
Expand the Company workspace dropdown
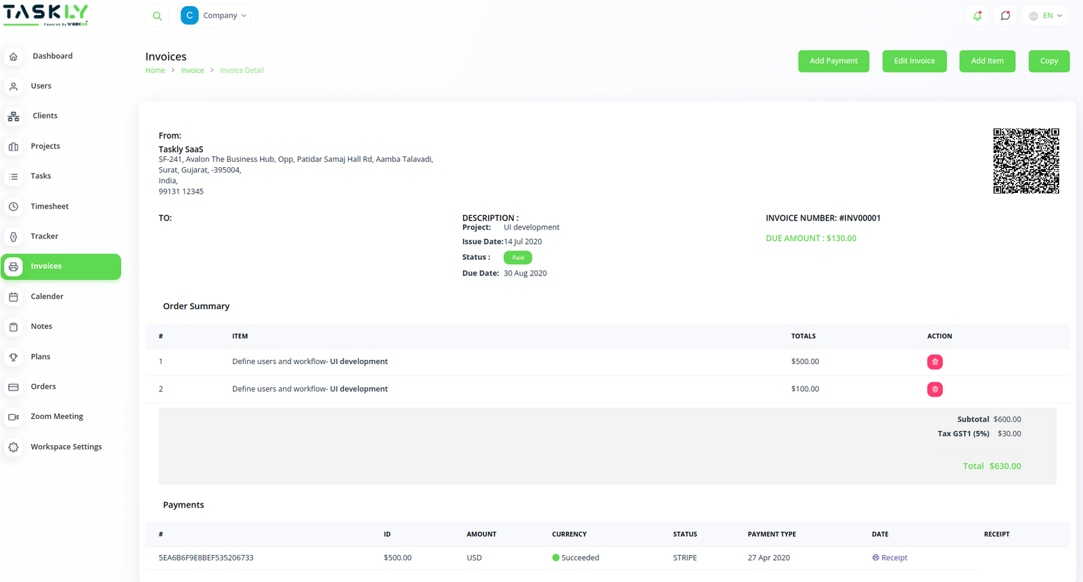(x=215, y=16)
